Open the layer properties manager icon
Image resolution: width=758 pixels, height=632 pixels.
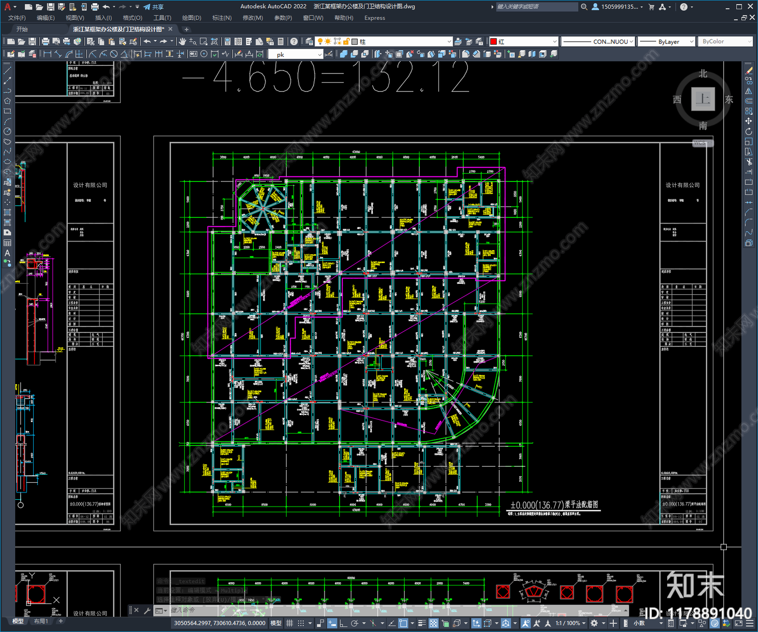coord(309,42)
